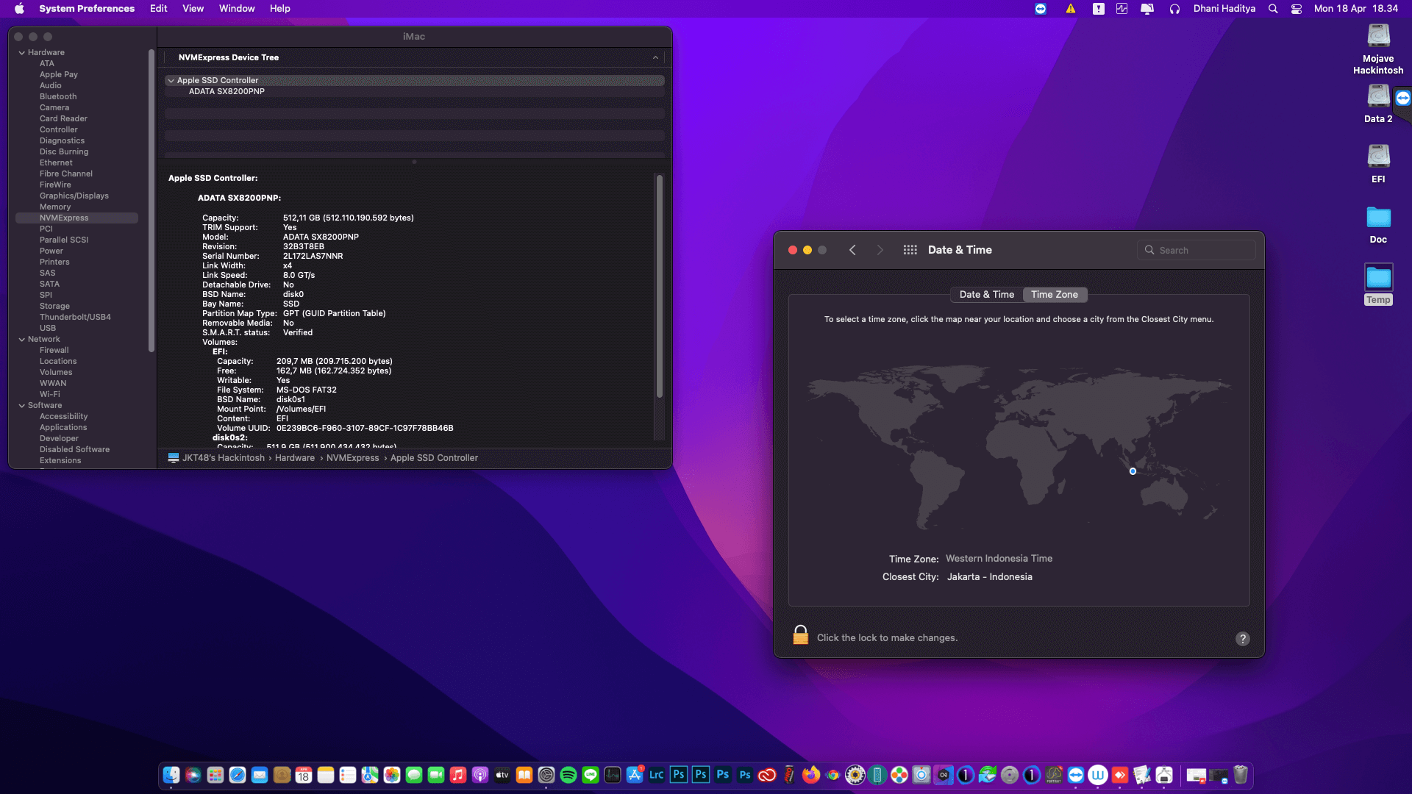The width and height of the screenshot is (1412, 794).
Task: Open Spotlight search in the menu bar
Action: coord(1273,9)
